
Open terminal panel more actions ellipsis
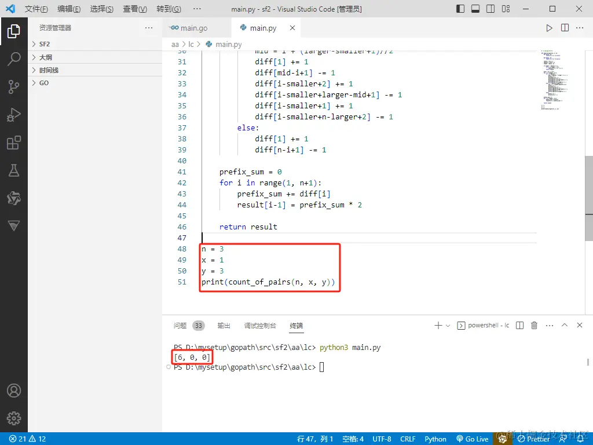(x=550, y=326)
